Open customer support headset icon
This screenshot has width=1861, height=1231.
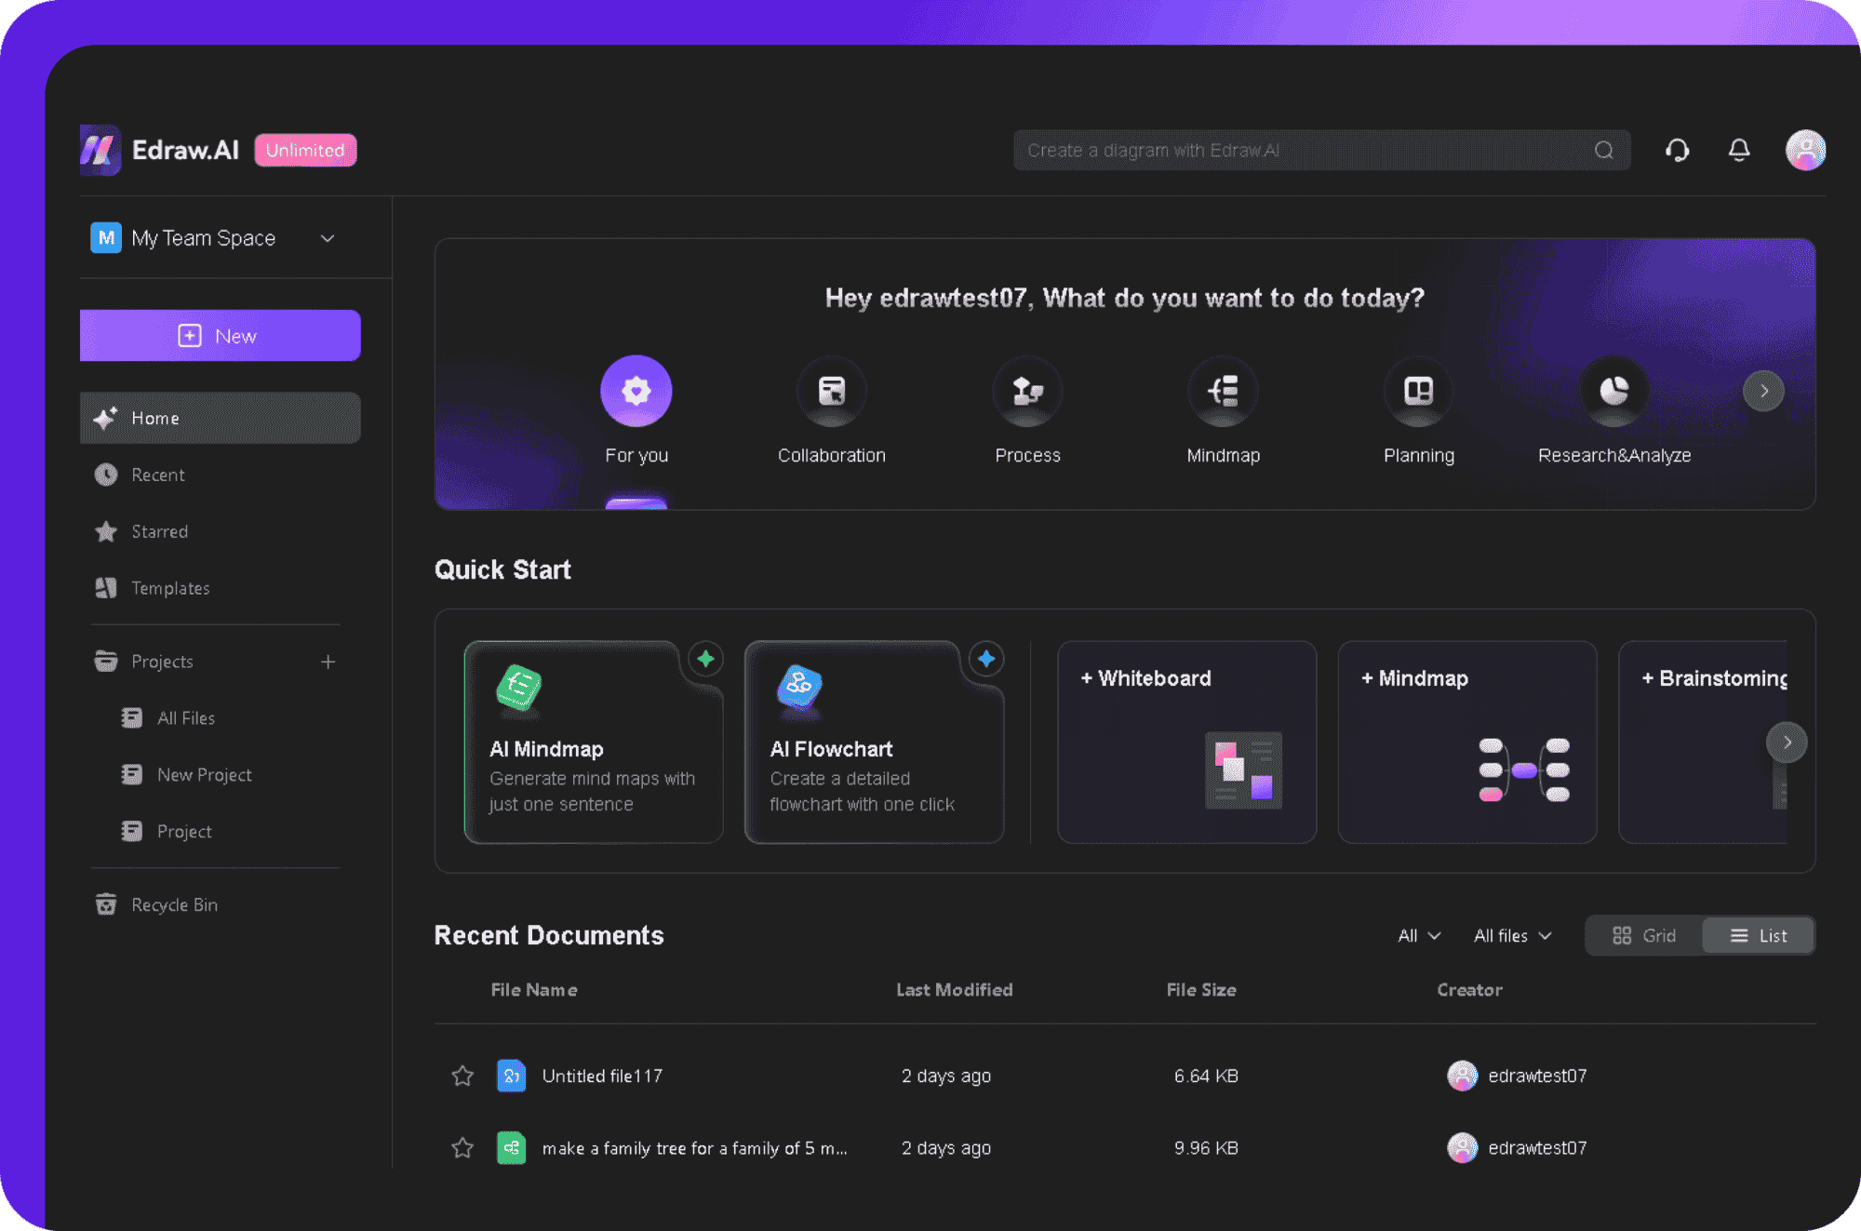(1677, 150)
